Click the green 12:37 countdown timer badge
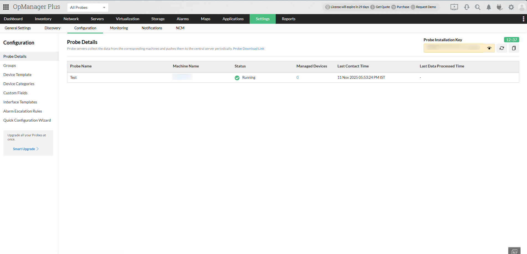Viewport: 527px width, 254px height. tap(511, 40)
